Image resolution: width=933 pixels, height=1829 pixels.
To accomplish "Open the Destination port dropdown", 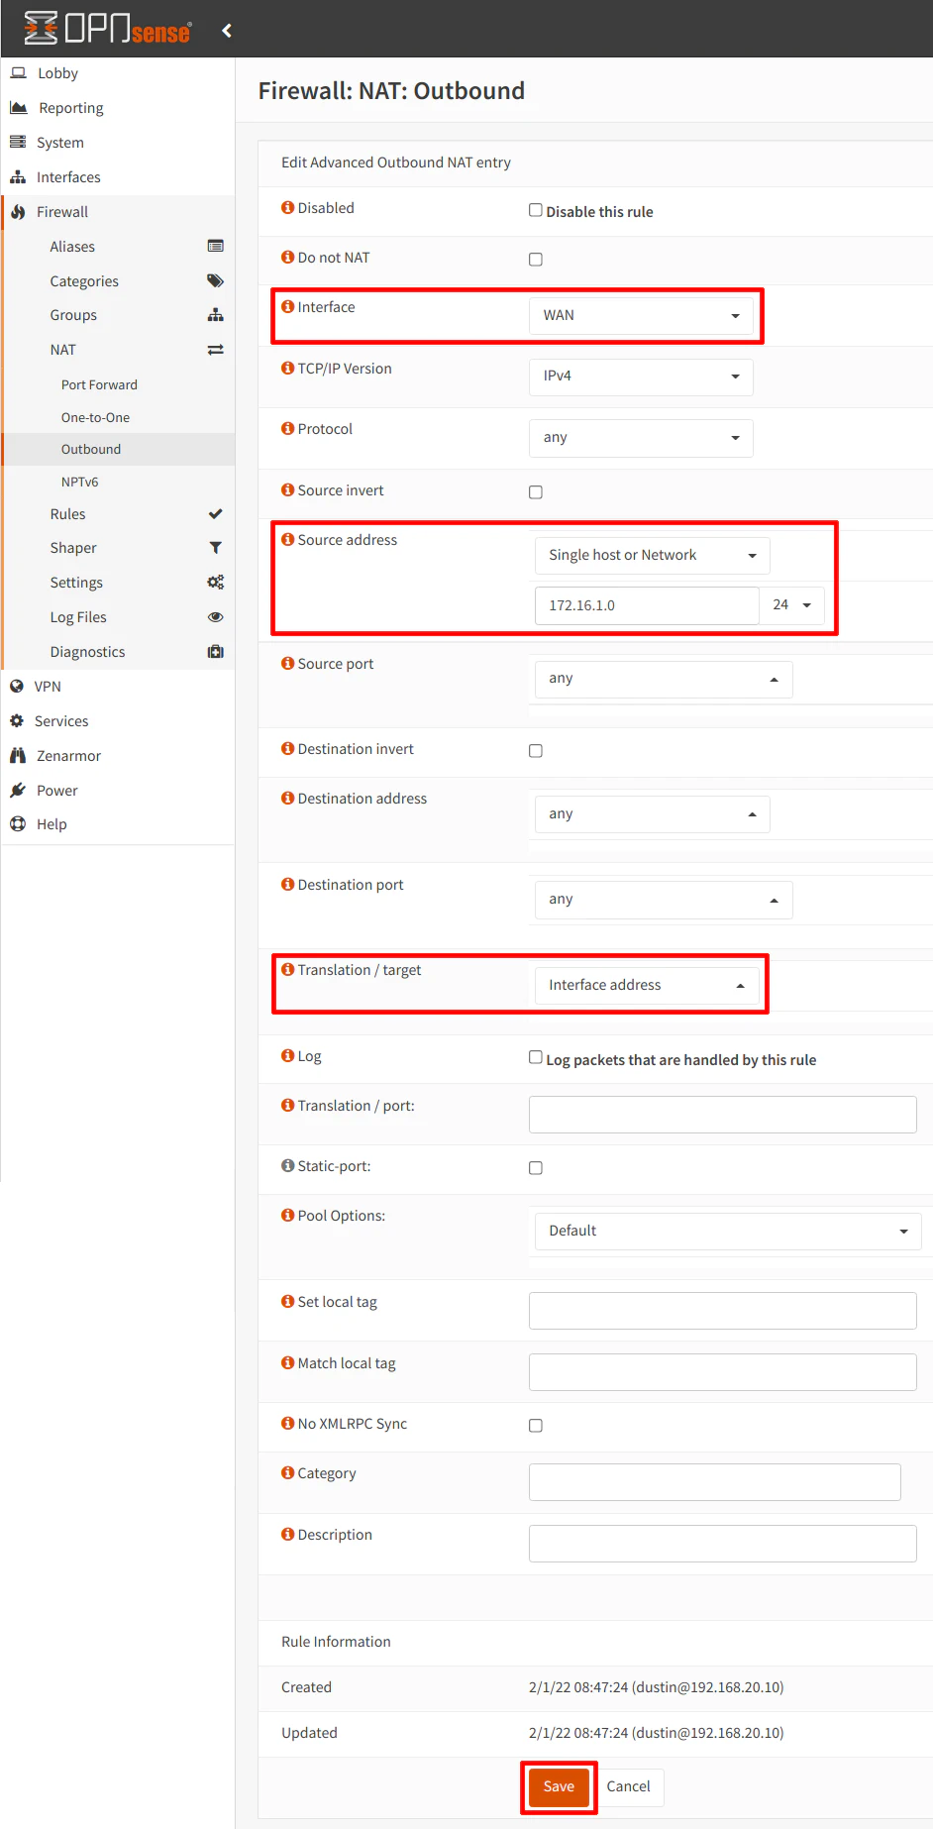I will 664,900.
